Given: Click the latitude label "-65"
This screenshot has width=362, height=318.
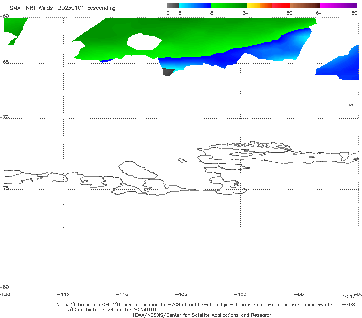Looking at the screenshot, I should (4, 62).
